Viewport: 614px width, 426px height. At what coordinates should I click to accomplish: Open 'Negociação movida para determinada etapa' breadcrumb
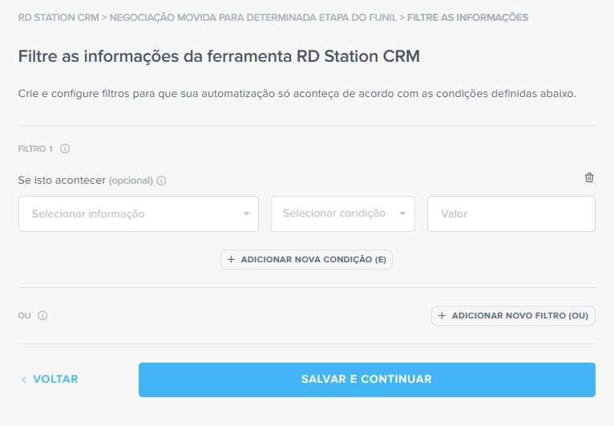pos(253,17)
